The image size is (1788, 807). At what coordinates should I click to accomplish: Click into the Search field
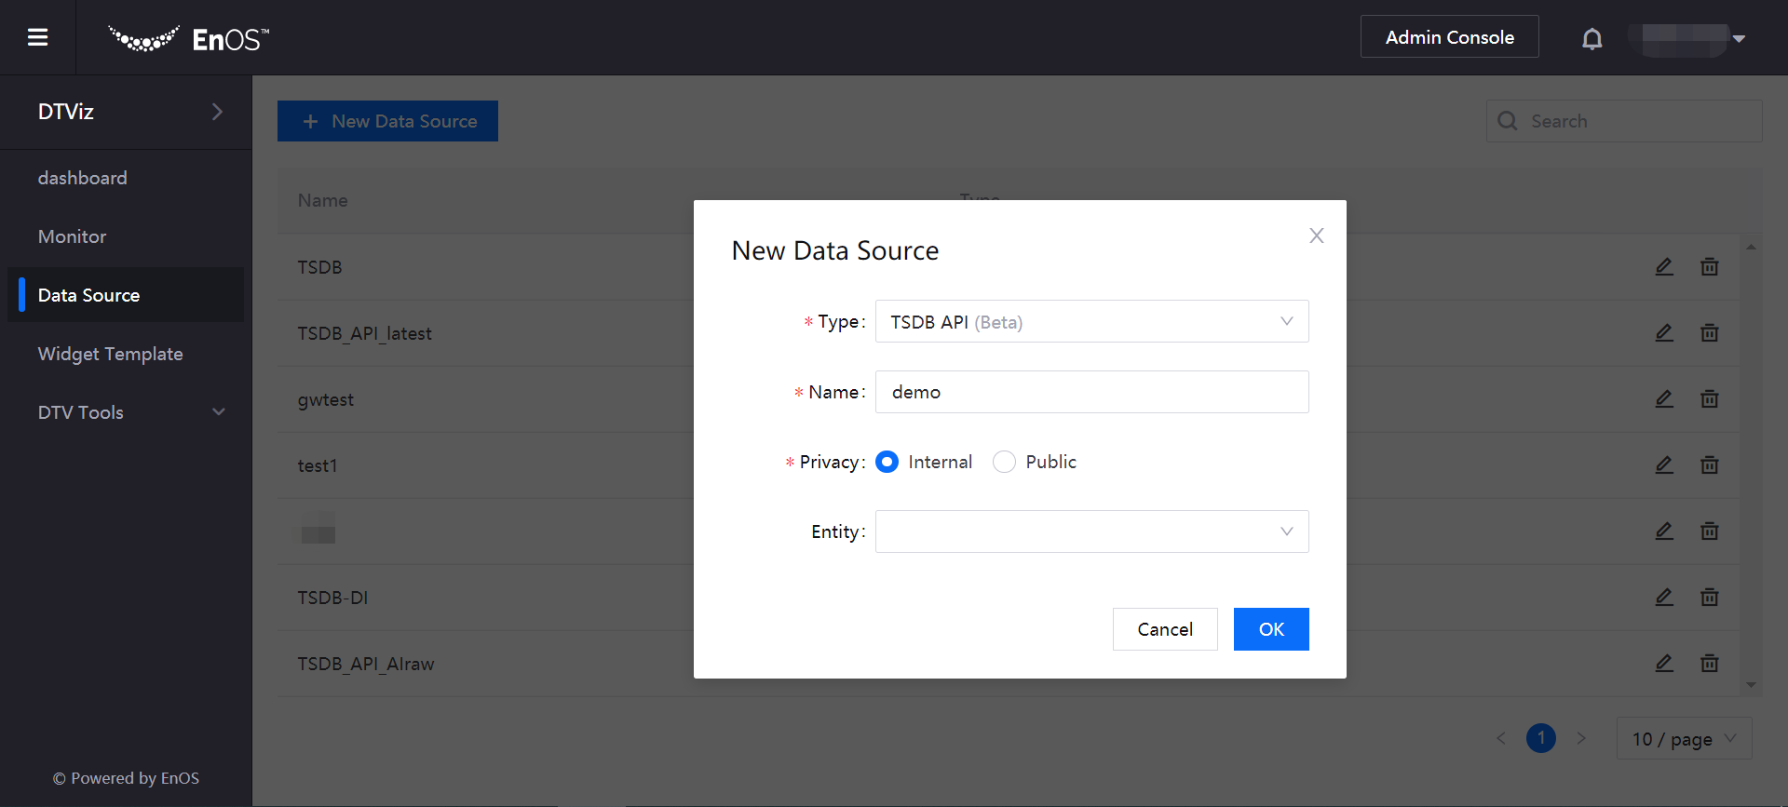[1624, 121]
